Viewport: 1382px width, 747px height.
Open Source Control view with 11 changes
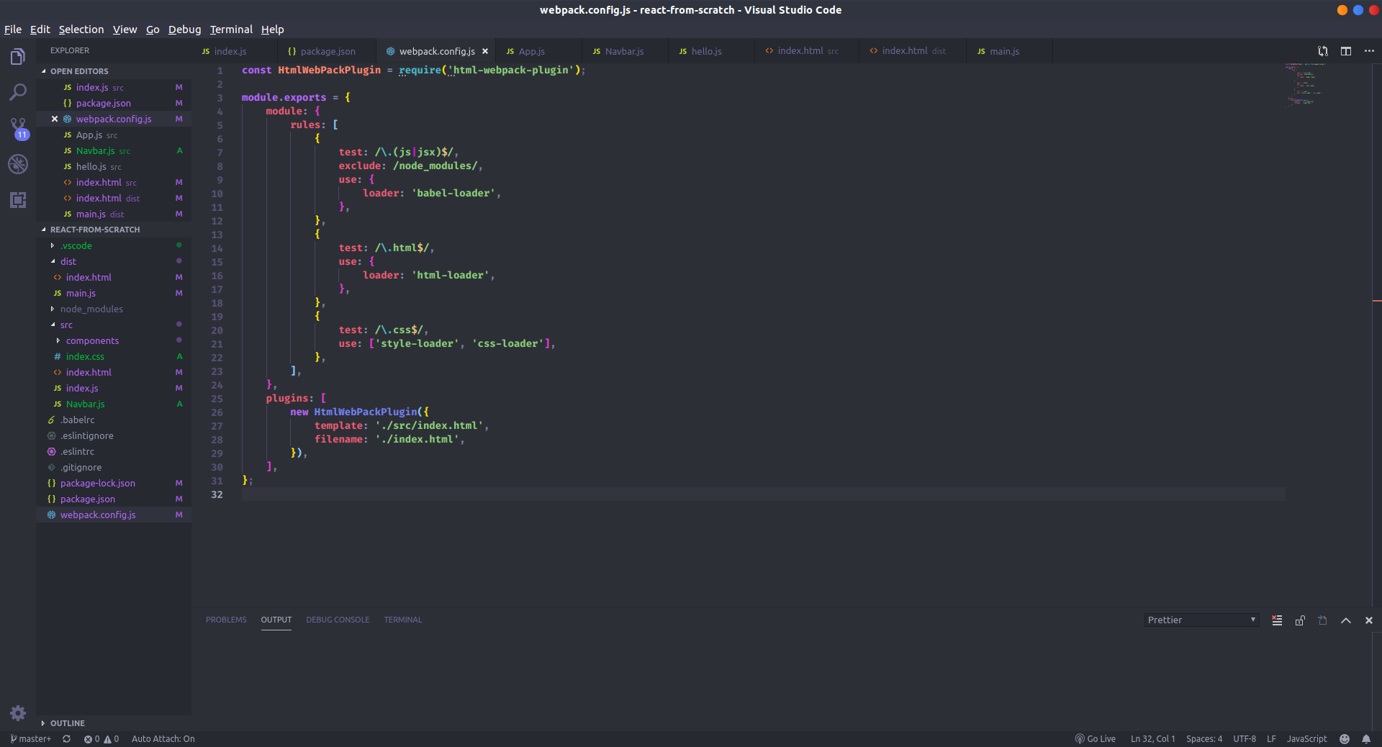pyautogui.click(x=18, y=128)
